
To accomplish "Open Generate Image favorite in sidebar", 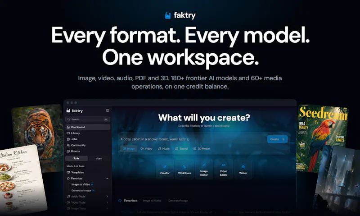I will coord(83,190).
